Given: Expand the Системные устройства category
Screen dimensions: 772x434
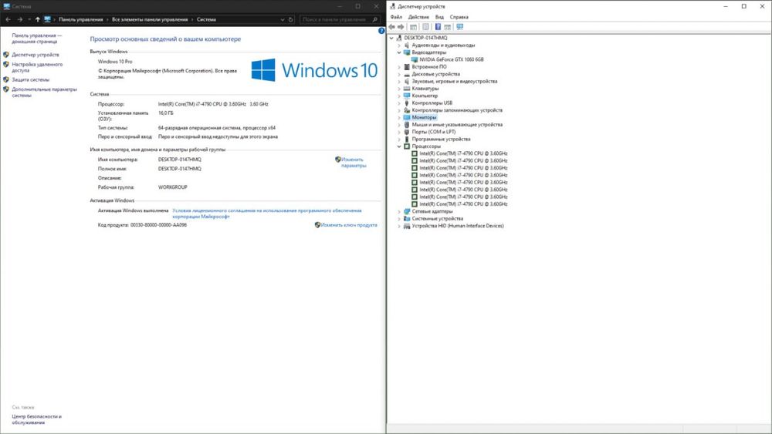Looking at the screenshot, I should click(399, 219).
